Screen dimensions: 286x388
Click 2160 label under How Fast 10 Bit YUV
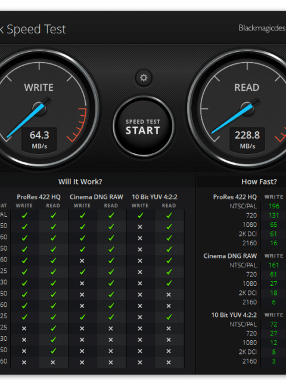point(250,361)
